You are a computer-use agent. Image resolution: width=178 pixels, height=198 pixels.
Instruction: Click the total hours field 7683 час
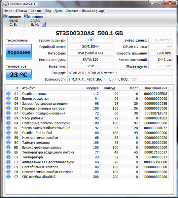[160, 66]
